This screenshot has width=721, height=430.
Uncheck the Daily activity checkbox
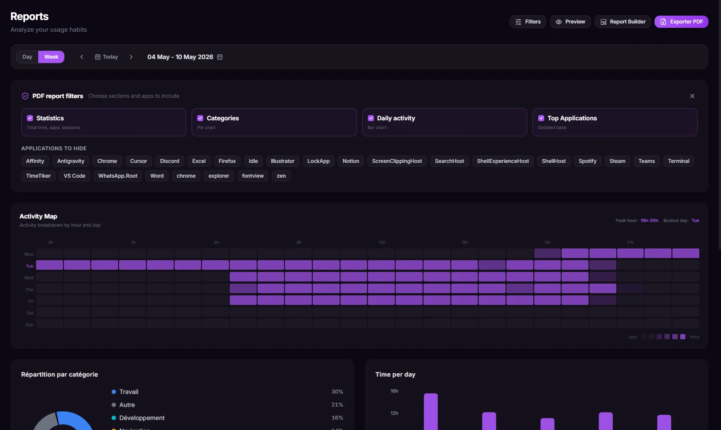tap(371, 118)
